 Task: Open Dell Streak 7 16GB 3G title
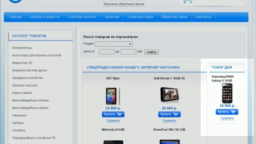pos(169,78)
